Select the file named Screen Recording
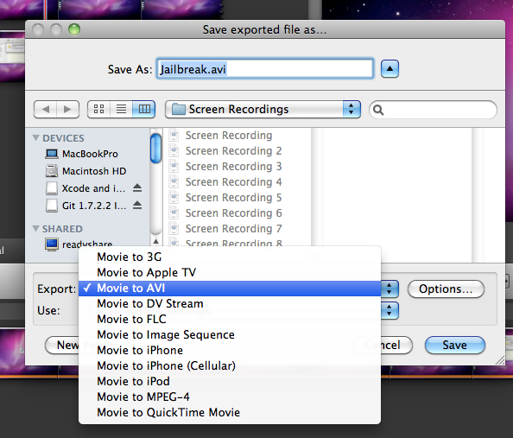The image size is (513, 438). (x=229, y=135)
